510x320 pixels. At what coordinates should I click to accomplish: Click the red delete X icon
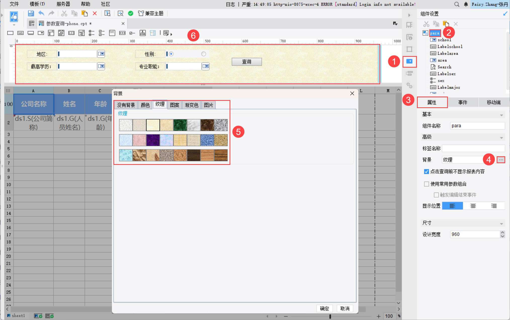(95, 13)
